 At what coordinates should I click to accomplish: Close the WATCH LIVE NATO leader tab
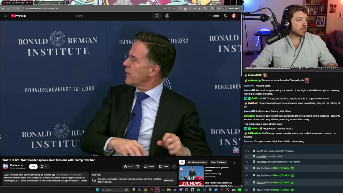(31, 3)
